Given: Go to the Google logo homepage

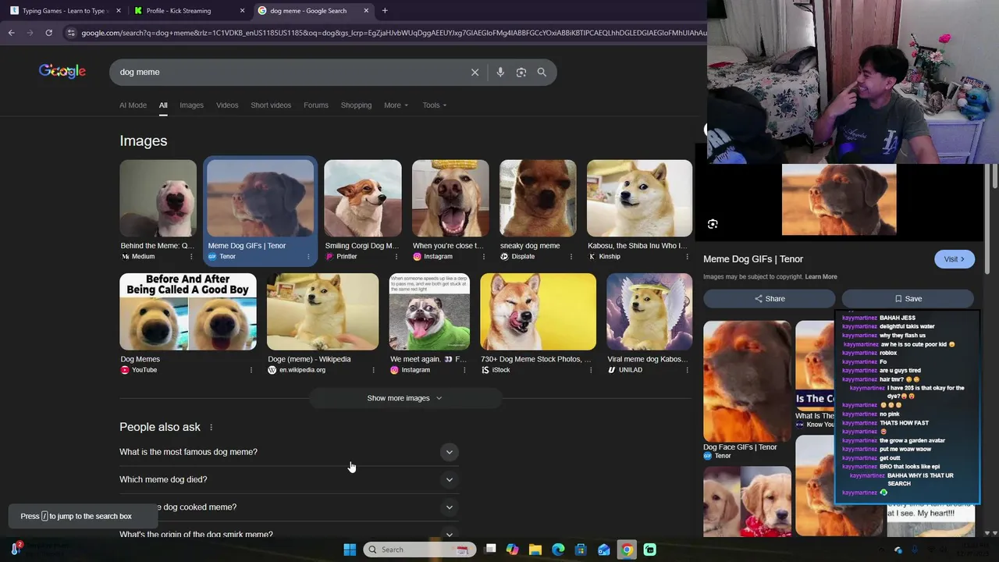Looking at the screenshot, I should [62, 71].
